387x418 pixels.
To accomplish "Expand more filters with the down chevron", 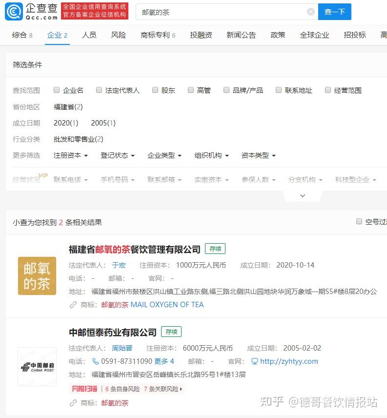I will point(303,196).
